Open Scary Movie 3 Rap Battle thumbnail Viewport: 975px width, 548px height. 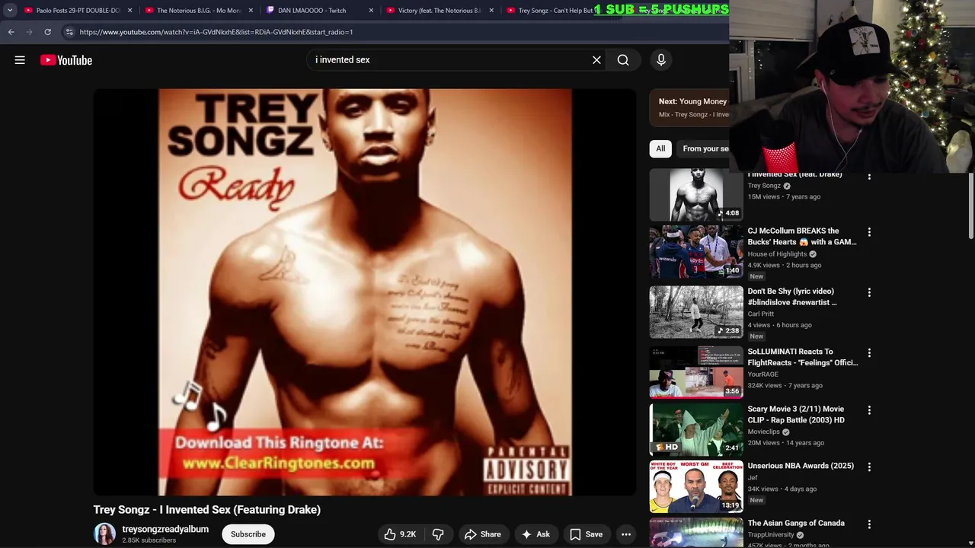tap(696, 429)
